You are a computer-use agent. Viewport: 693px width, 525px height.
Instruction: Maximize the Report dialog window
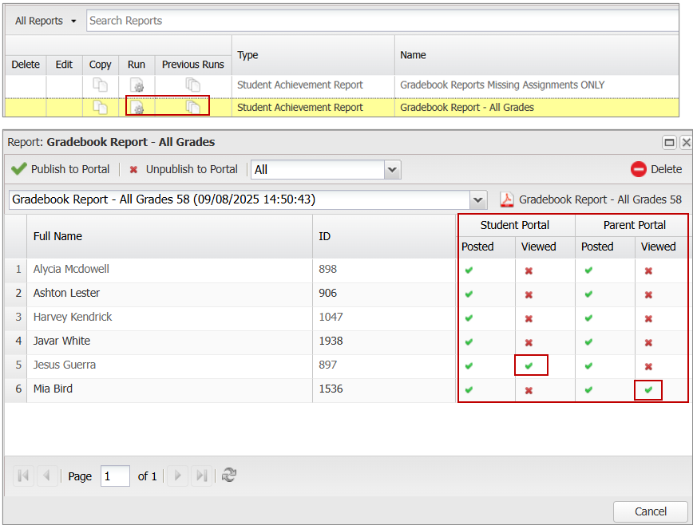click(x=669, y=142)
